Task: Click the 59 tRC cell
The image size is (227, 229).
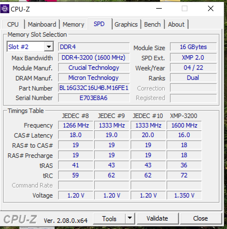Action: click(76, 175)
